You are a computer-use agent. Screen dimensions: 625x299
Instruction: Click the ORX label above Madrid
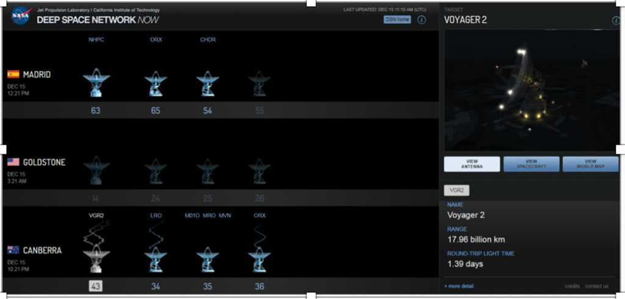(x=156, y=40)
